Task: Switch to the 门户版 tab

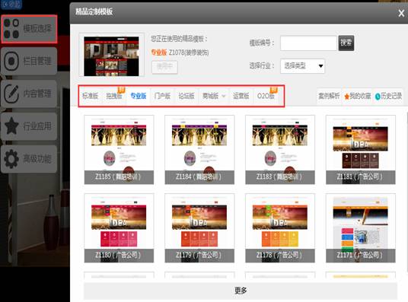Action: coord(162,96)
